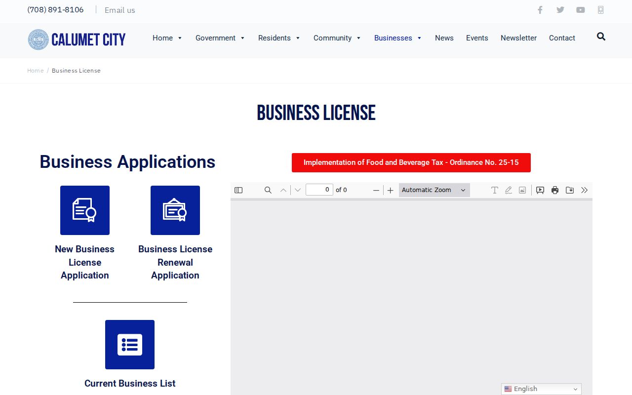Click the PDF page number field

[x=319, y=190]
